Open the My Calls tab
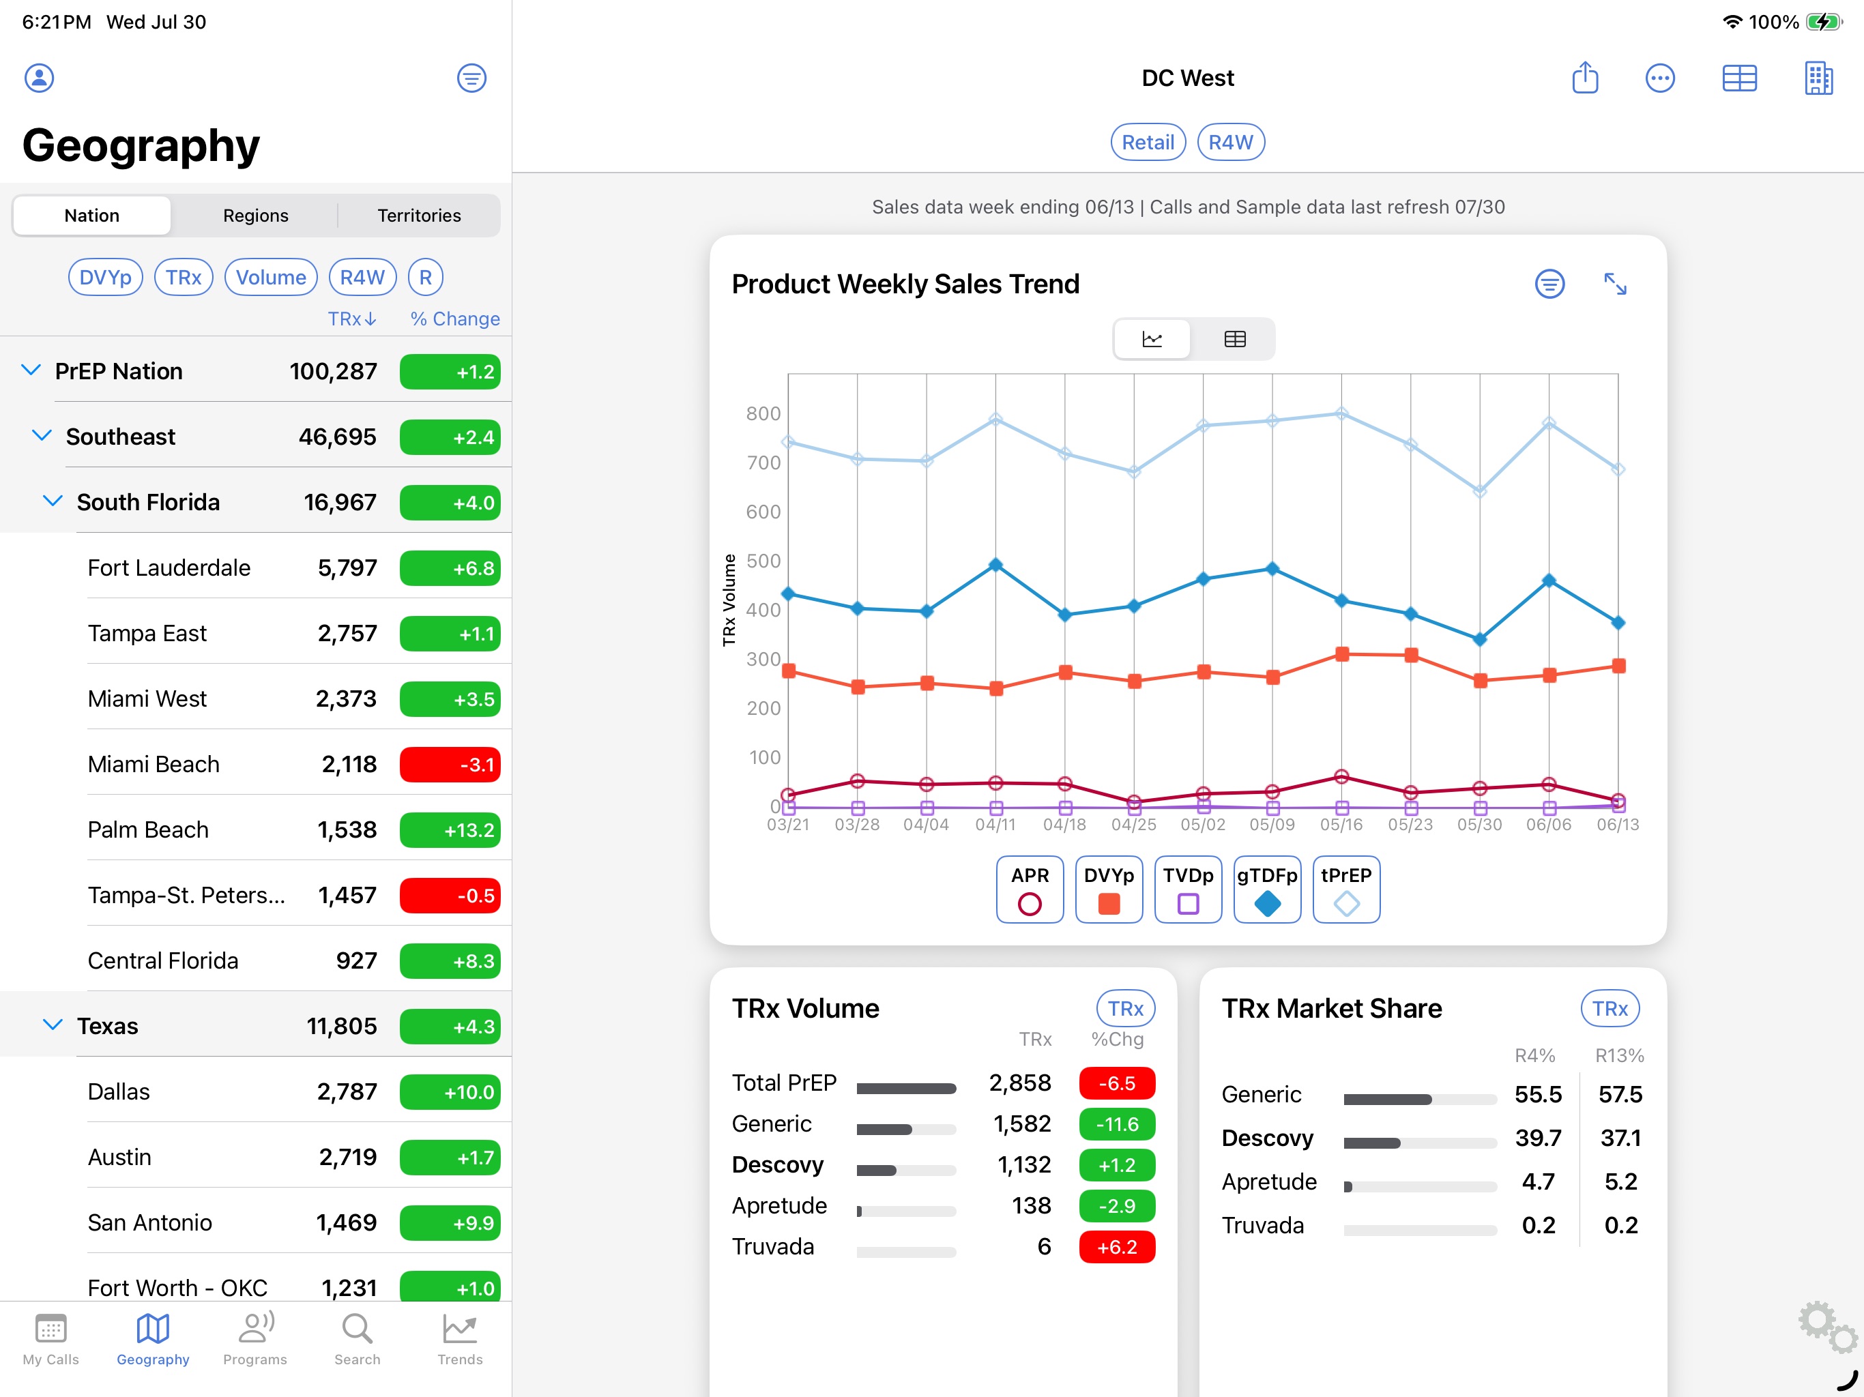1864x1397 pixels. pos(50,1340)
